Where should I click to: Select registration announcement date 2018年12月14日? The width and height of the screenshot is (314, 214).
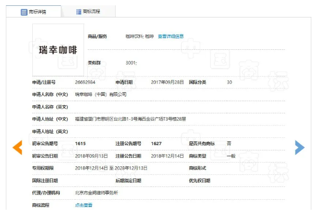pyautogui.click(x=167, y=156)
